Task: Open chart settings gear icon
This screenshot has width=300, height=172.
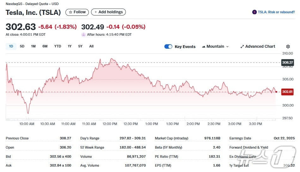Action: coord(288,46)
